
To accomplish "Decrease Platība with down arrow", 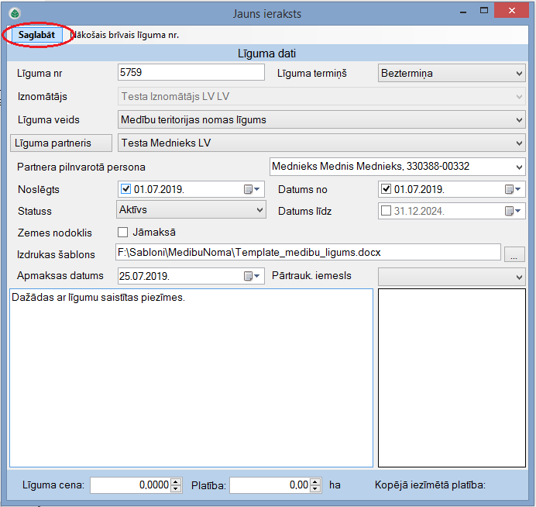I will point(316,489).
